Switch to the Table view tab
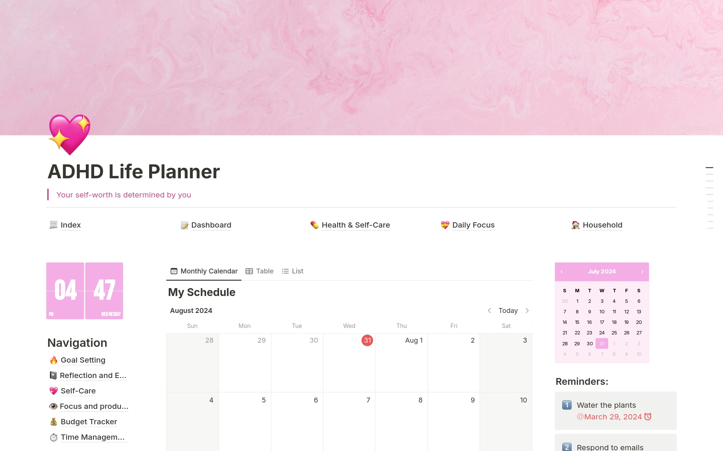The height and width of the screenshot is (451, 723). (260, 271)
